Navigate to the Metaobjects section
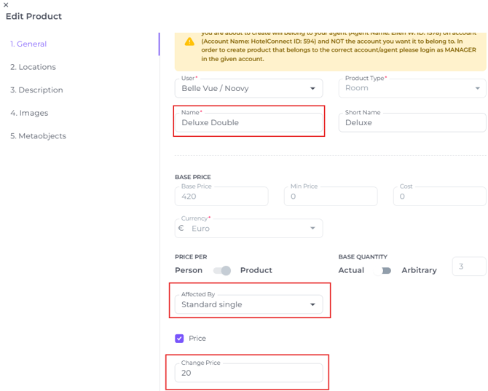The width and height of the screenshot is (488, 391). tap(38, 136)
